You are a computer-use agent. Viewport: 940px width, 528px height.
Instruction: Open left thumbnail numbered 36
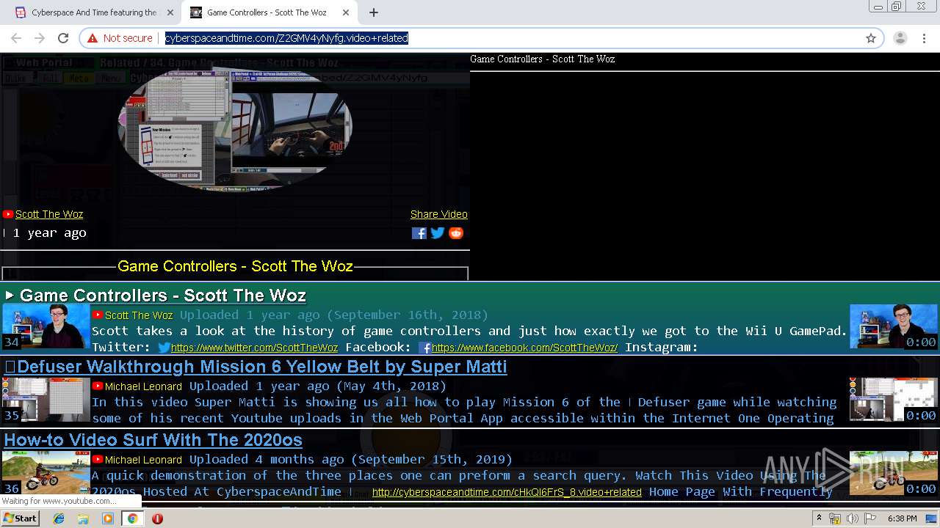coord(46,473)
